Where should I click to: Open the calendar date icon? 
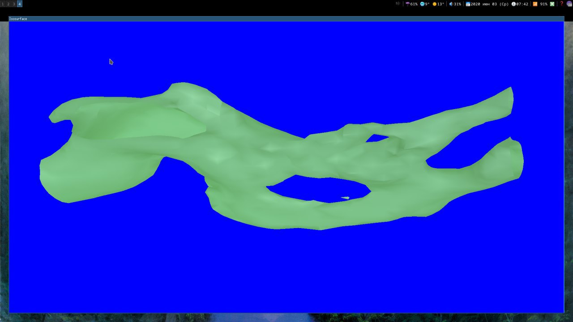click(x=468, y=4)
